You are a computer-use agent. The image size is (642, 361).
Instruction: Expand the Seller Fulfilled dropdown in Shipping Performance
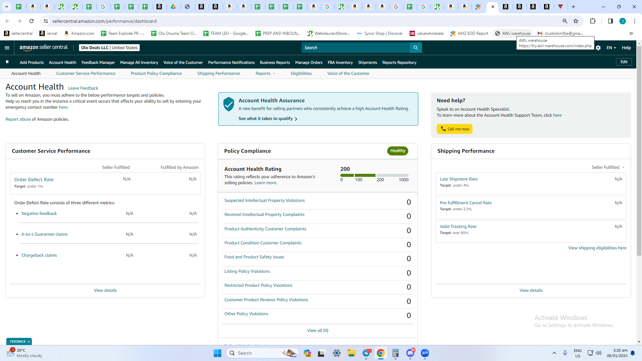[x=608, y=167]
